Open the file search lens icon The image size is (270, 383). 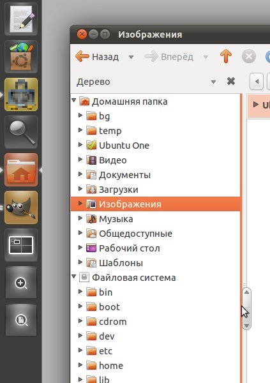click(x=21, y=320)
